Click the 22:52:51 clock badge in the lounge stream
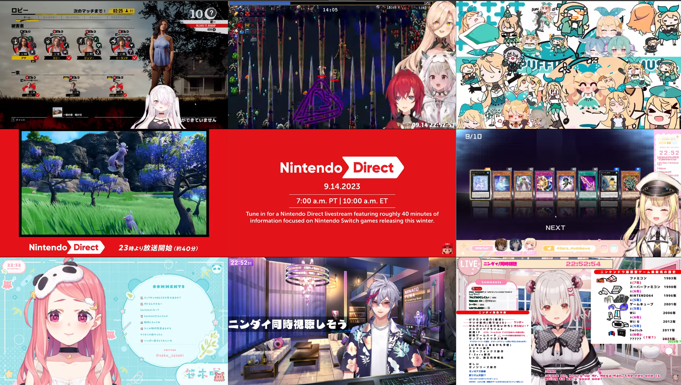 241,263
